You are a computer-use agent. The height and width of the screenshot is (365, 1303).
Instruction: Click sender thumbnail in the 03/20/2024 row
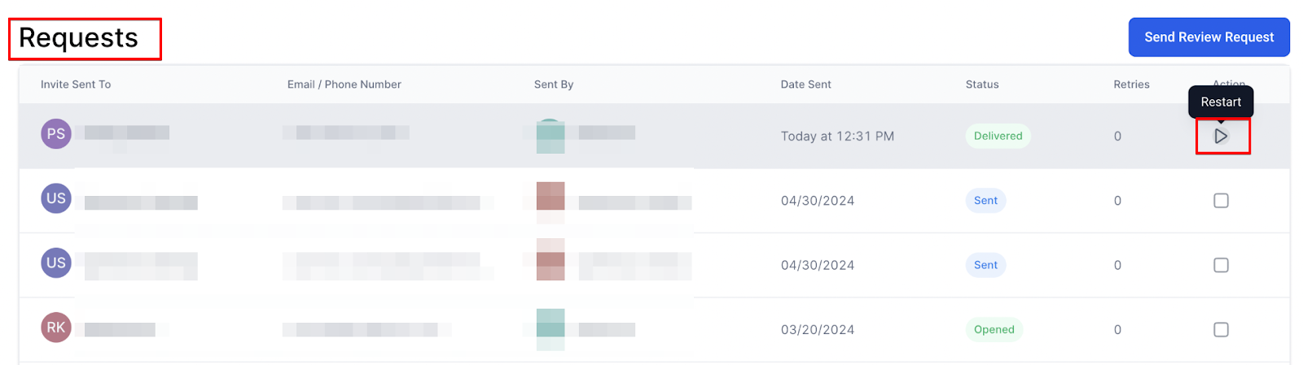pyautogui.click(x=551, y=329)
